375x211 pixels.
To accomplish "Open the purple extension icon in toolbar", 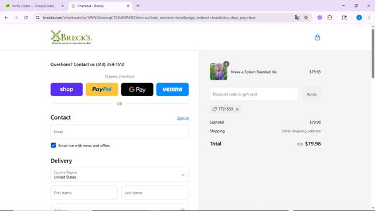I will coord(319,18).
